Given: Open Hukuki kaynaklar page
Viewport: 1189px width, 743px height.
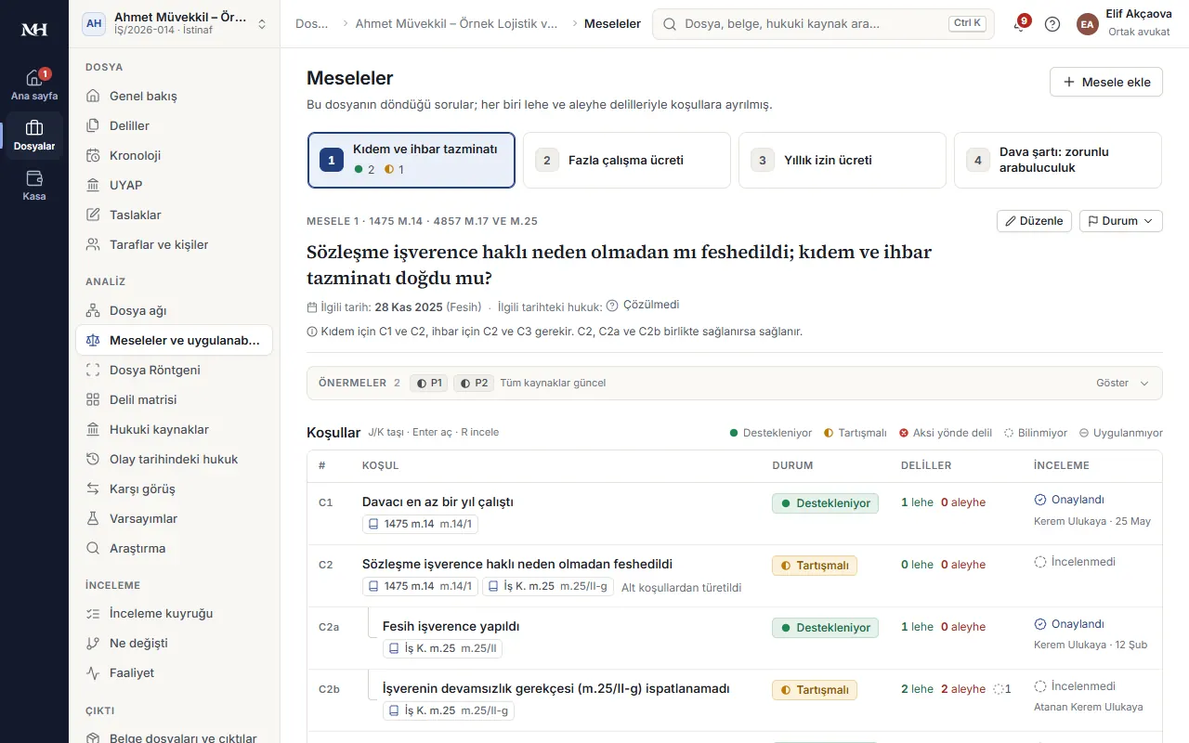Looking at the screenshot, I should [175, 429].
